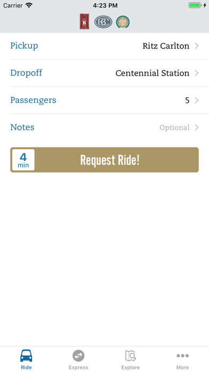
Task: Open the Explore map icon tab
Action: (131, 359)
